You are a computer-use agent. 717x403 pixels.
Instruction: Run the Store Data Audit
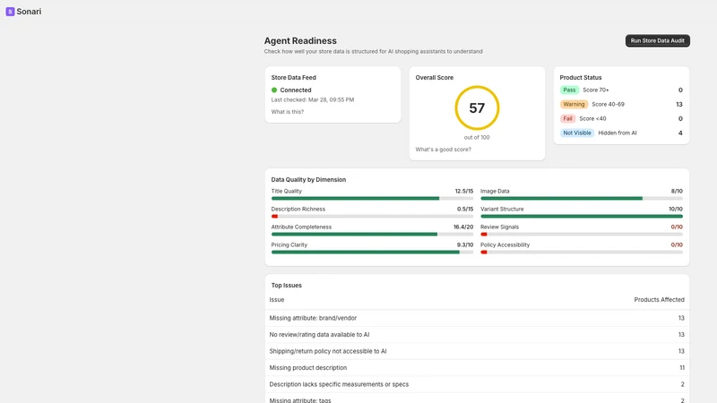[x=658, y=40]
